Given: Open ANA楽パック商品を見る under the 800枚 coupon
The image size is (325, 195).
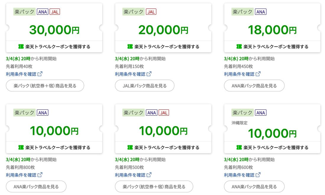Looking at the screenshot, I should click(x=36, y=186).
